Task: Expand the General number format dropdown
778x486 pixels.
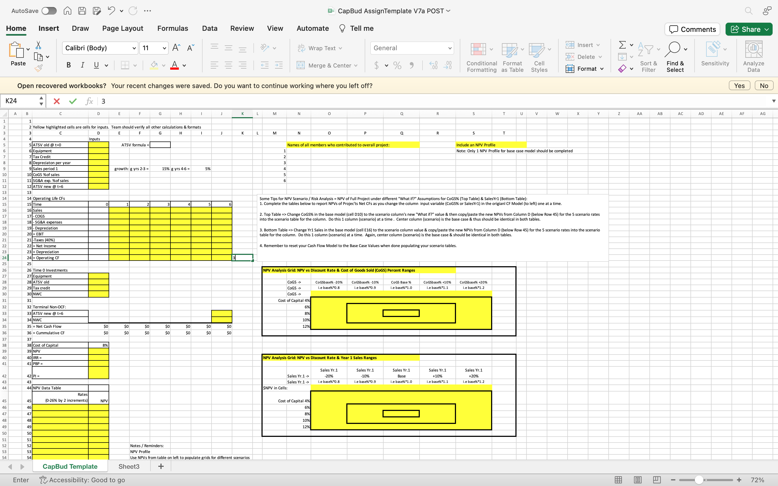Action: pyautogui.click(x=450, y=48)
